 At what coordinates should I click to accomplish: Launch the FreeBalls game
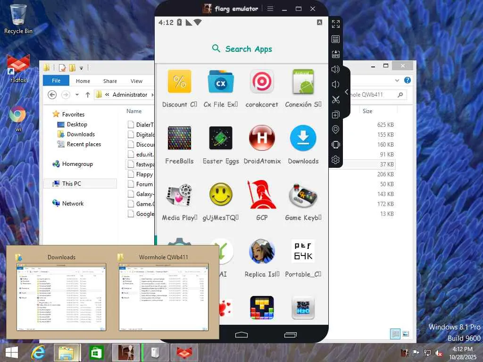pyautogui.click(x=180, y=145)
